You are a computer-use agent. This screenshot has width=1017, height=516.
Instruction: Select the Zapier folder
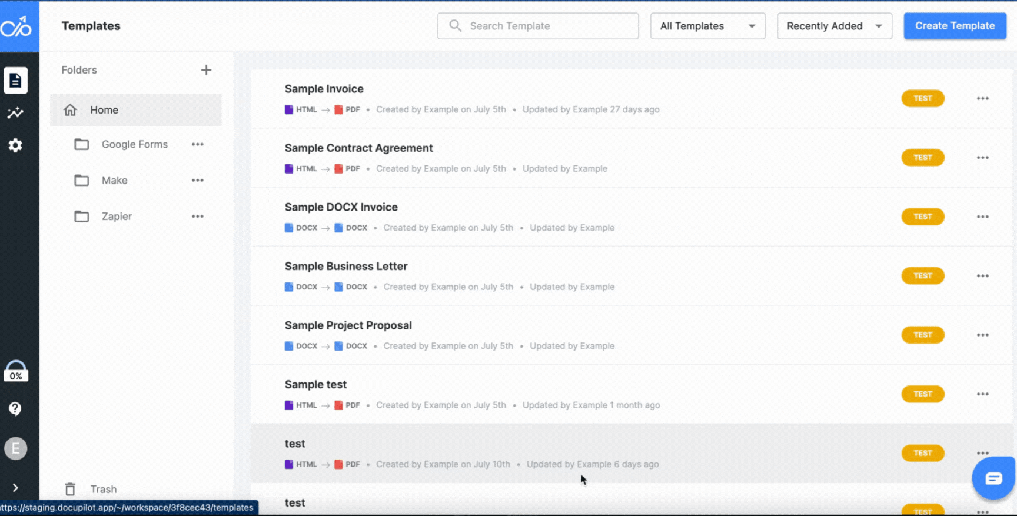pos(117,217)
